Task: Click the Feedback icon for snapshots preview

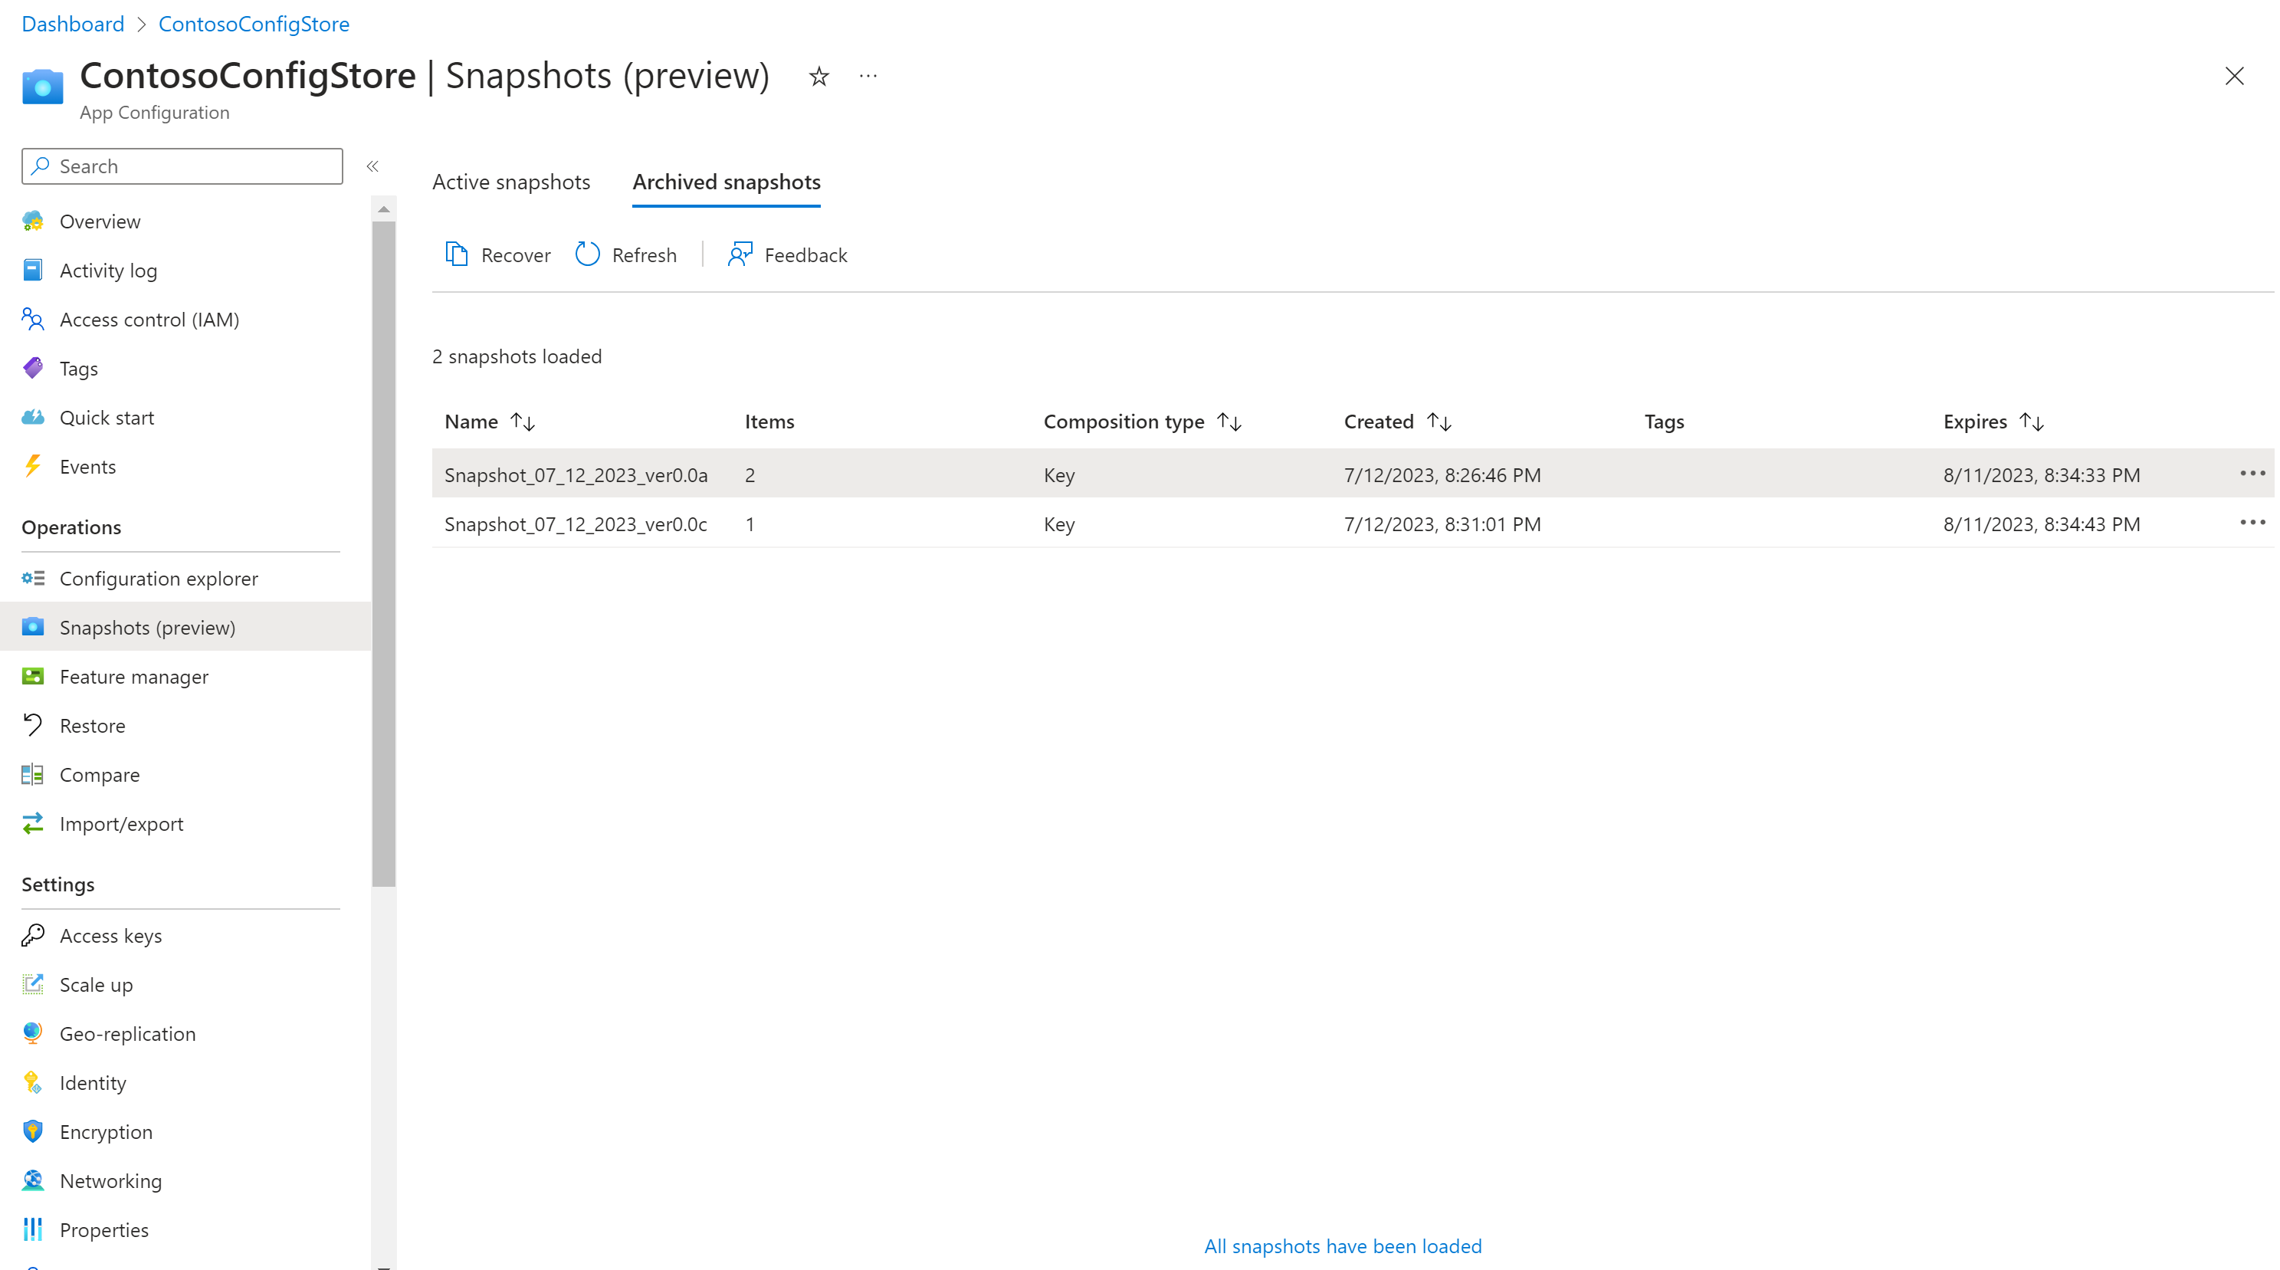Action: click(741, 254)
